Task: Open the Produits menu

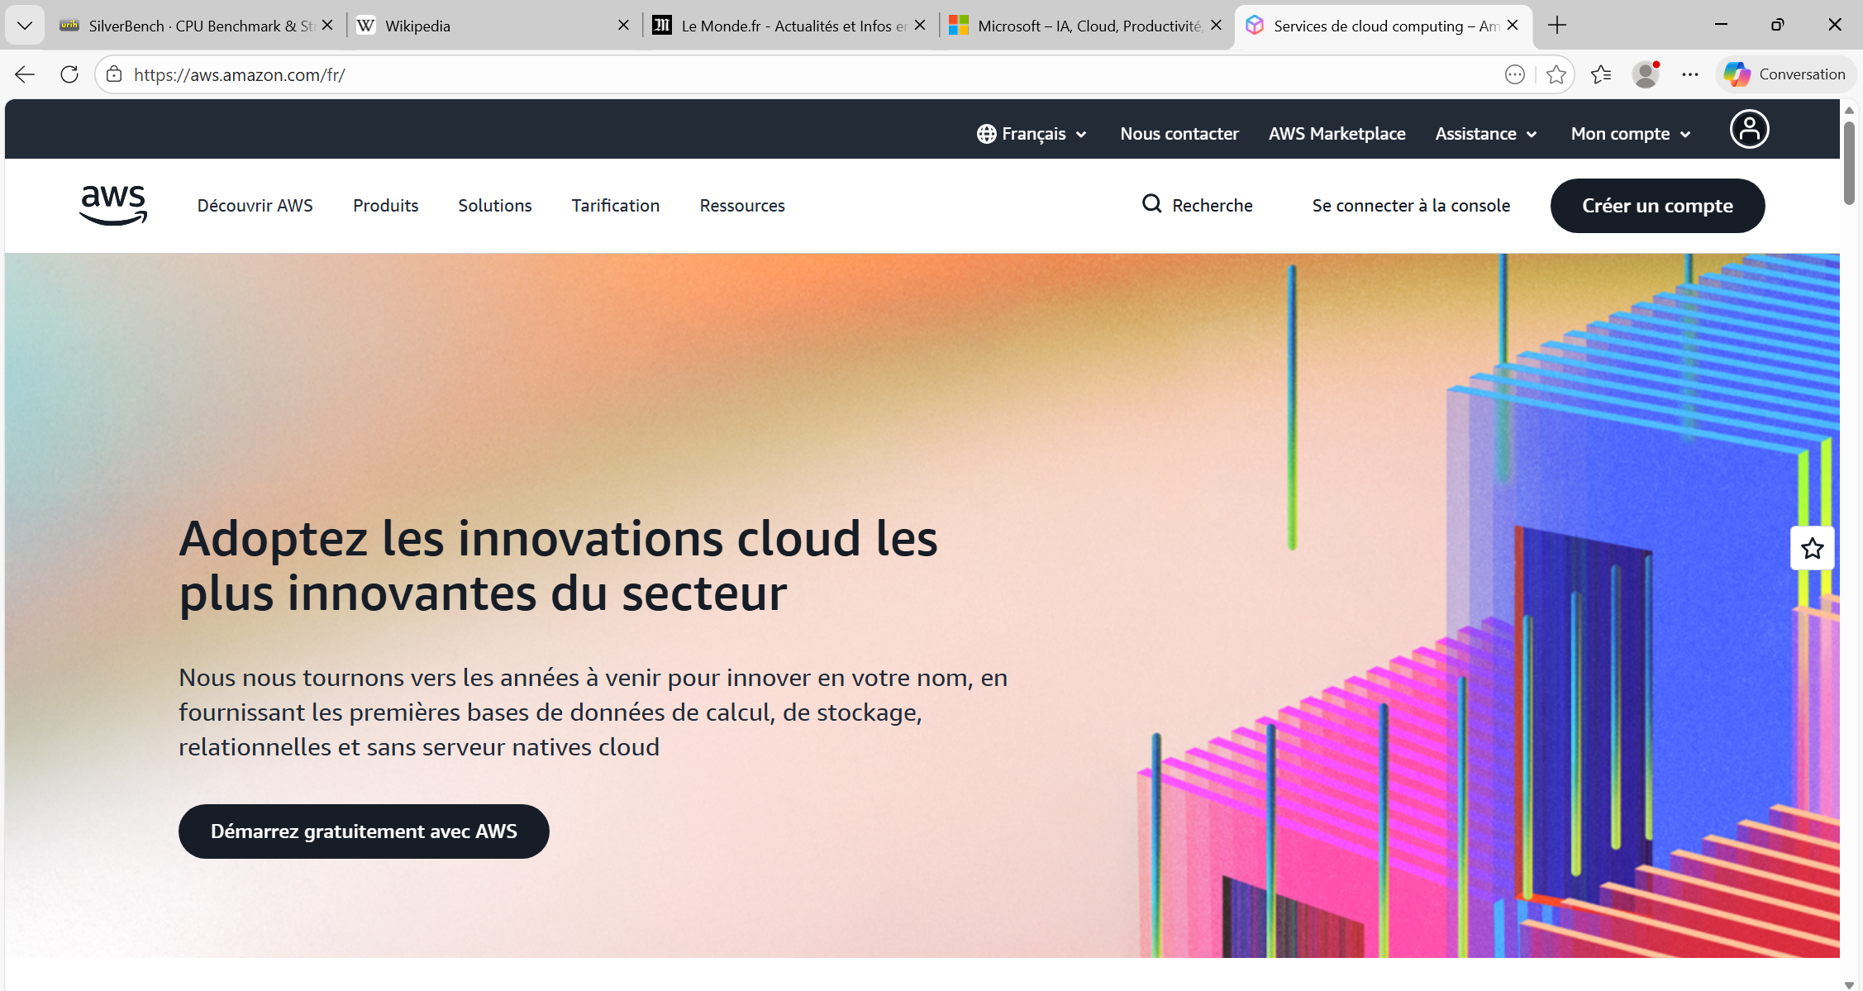Action: pyautogui.click(x=386, y=206)
